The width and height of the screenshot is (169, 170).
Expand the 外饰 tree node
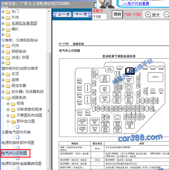(3, 18)
